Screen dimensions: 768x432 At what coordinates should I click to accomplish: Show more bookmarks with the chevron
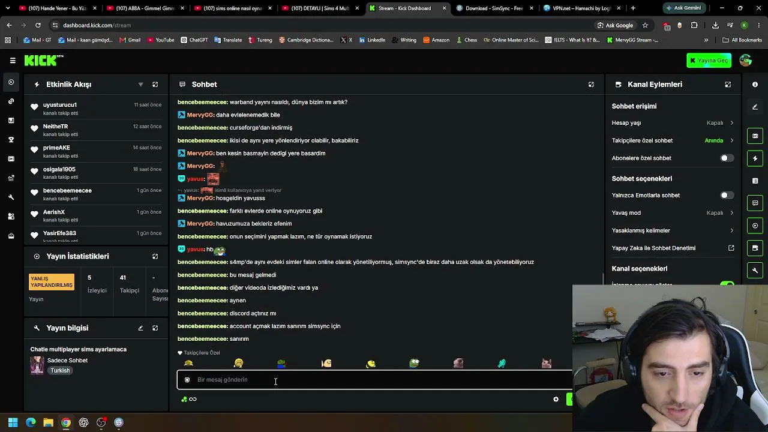point(706,40)
